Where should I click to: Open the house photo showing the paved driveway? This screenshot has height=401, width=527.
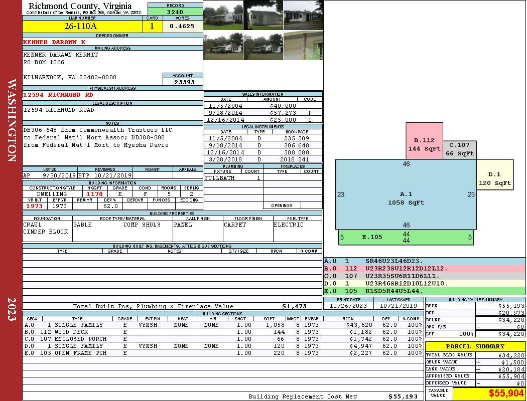point(303,15)
